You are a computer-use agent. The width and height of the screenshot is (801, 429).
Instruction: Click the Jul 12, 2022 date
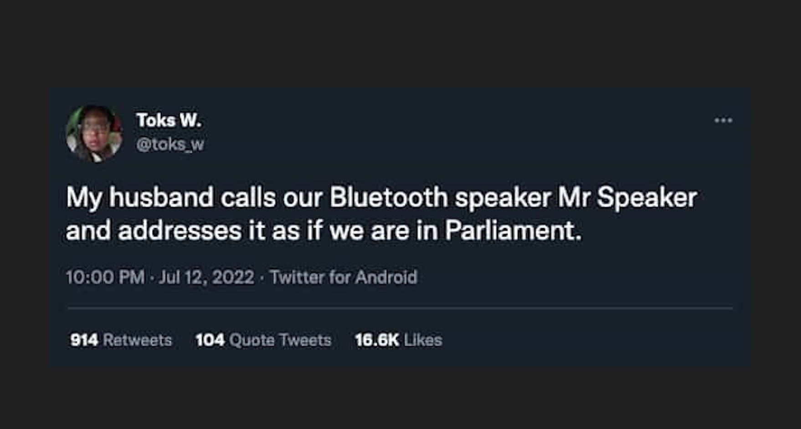tap(206, 277)
